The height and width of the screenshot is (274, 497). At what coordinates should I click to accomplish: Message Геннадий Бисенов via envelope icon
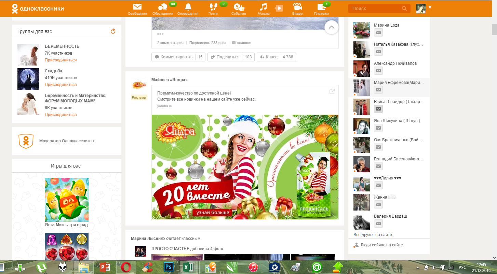click(x=378, y=166)
